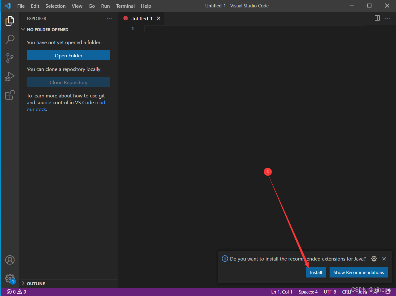Click the info icon in notification

pyautogui.click(x=225, y=259)
